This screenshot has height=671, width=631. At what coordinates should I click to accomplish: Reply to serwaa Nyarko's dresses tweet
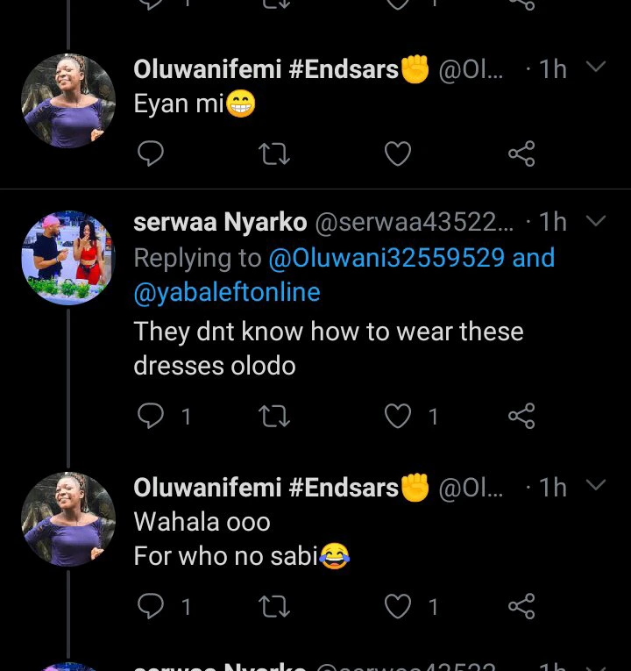(152, 416)
